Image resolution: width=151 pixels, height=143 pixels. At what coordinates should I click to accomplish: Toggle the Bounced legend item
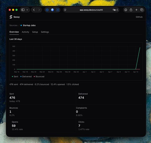[39, 76]
